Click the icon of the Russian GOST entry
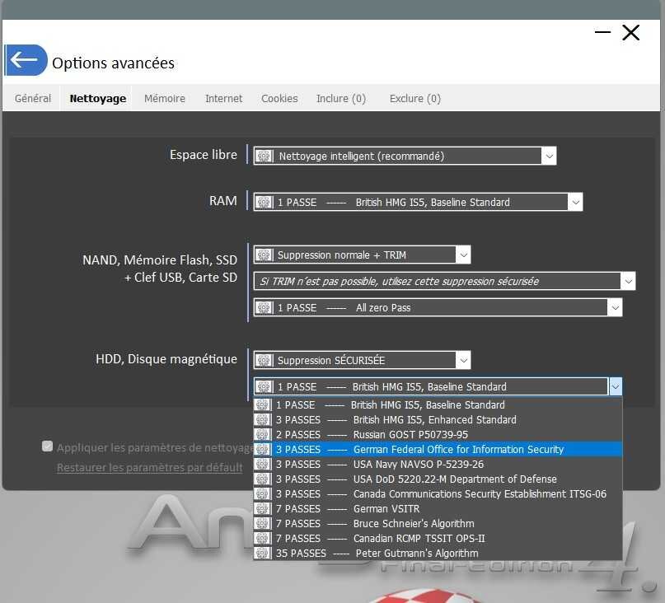 (x=263, y=435)
